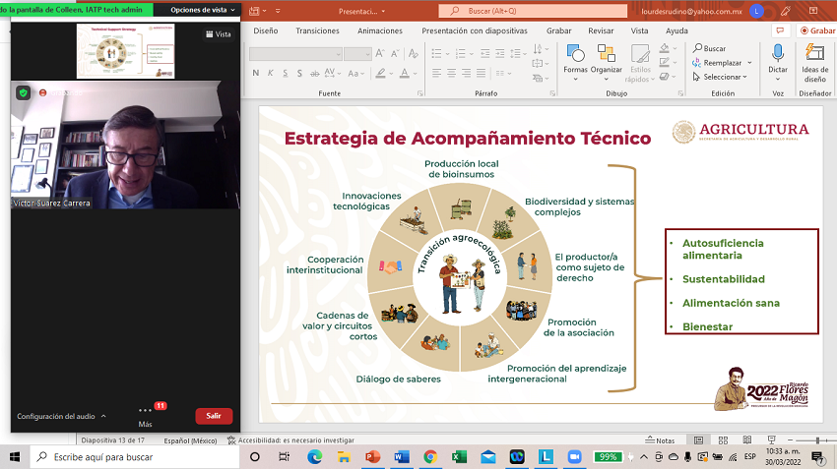Open the Animaciones ribbon tab
The image size is (837, 469).
coord(379,30)
